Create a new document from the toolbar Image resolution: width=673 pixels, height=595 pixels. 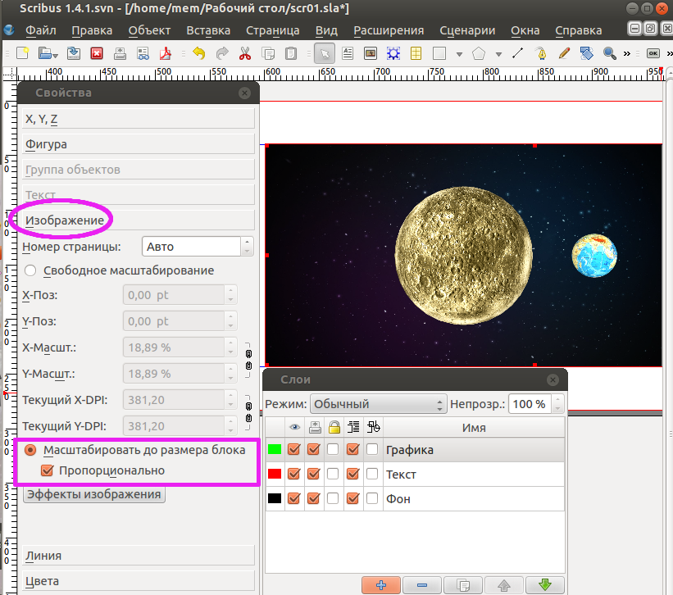pyautogui.click(x=22, y=53)
